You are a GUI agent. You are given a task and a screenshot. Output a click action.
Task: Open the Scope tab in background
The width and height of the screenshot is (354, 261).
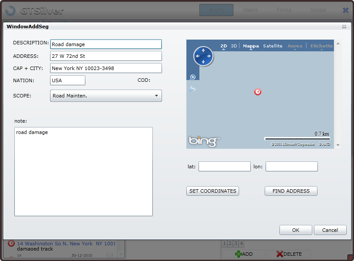[x=318, y=10]
